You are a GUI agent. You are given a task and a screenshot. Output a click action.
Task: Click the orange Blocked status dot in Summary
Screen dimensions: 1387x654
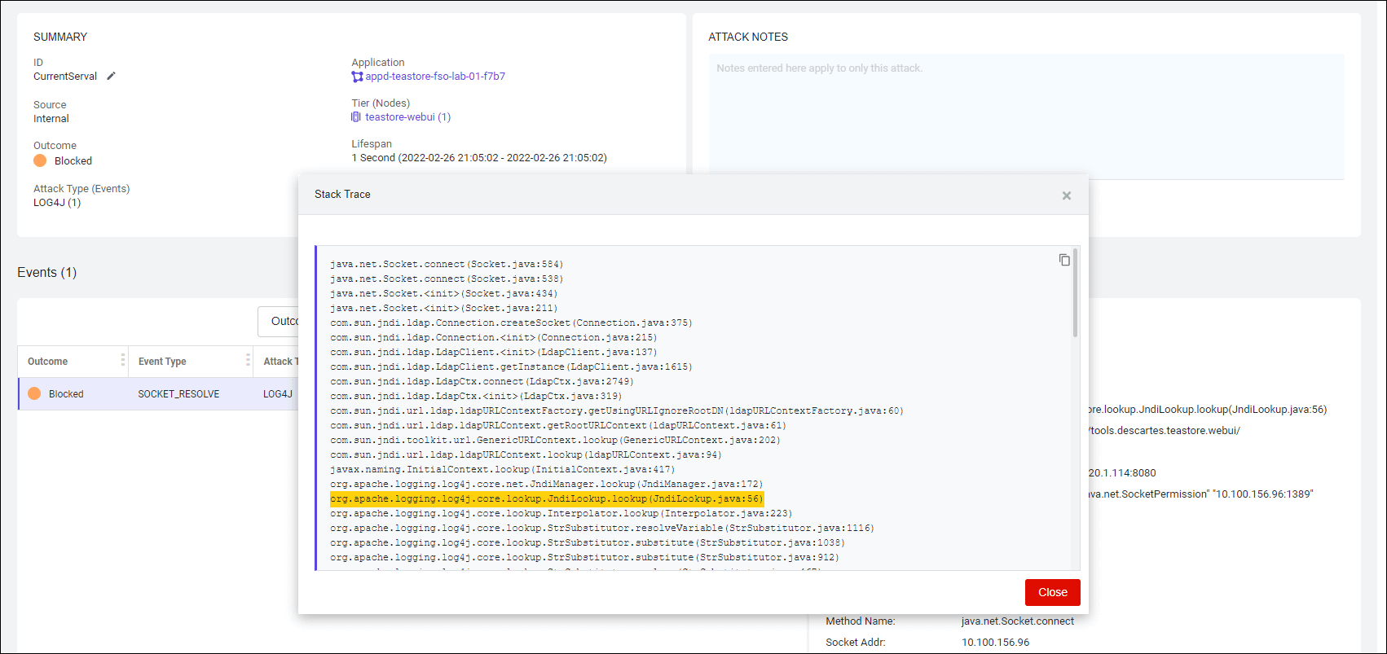coord(40,160)
